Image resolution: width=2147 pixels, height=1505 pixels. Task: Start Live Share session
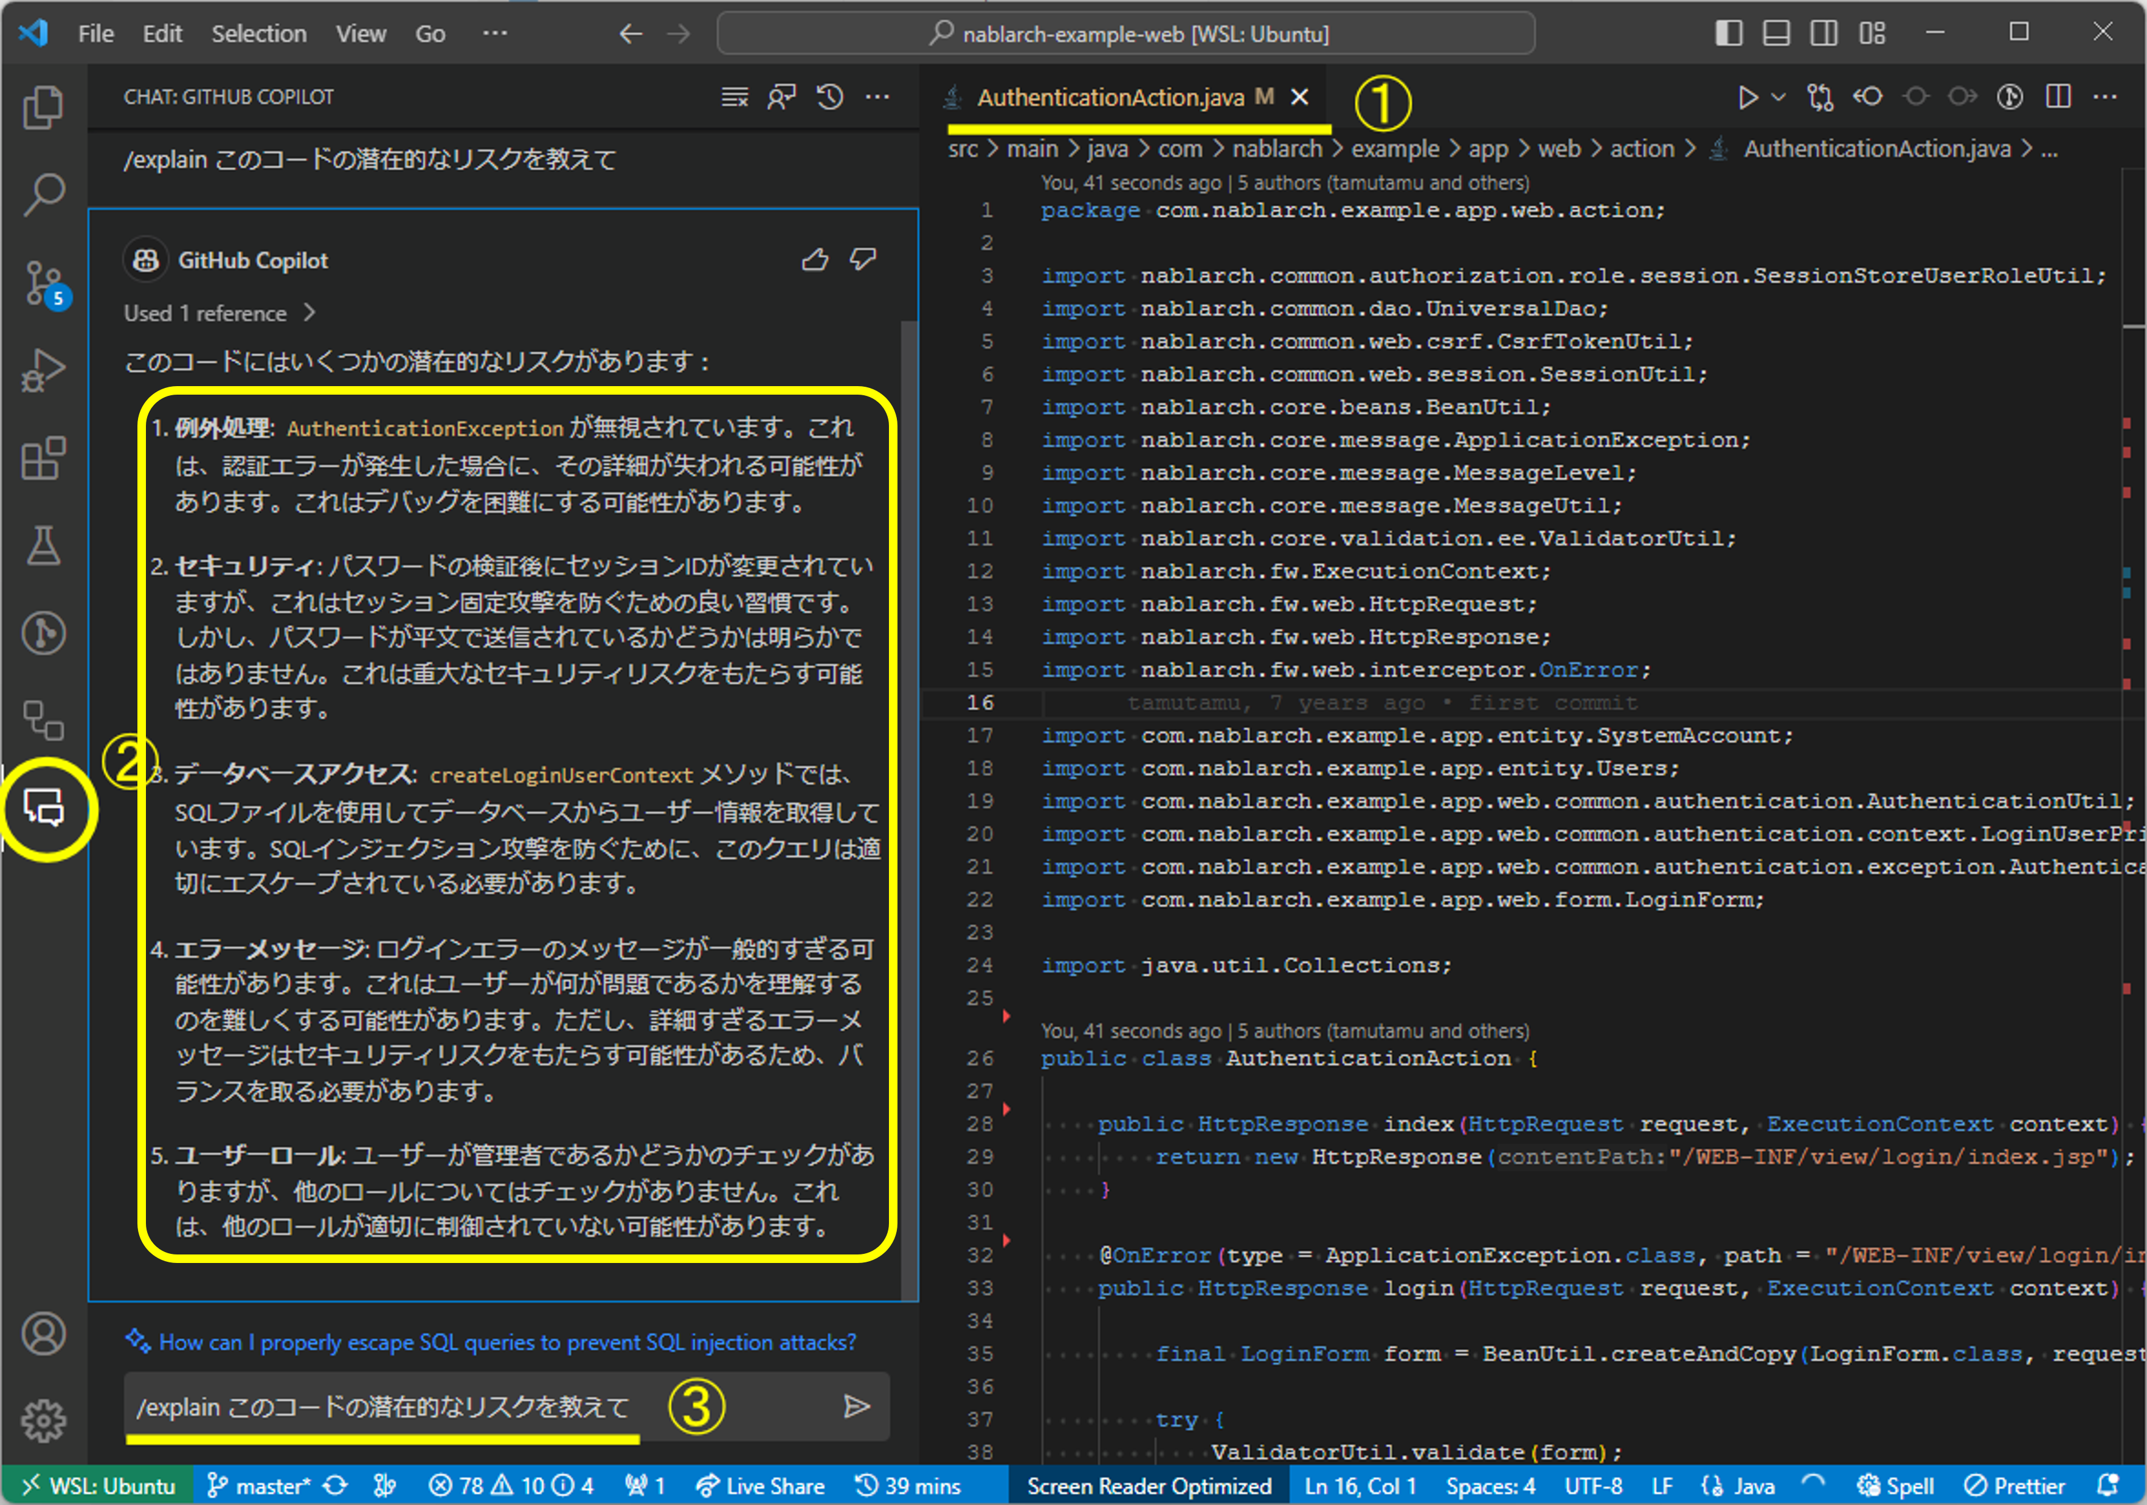point(760,1486)
